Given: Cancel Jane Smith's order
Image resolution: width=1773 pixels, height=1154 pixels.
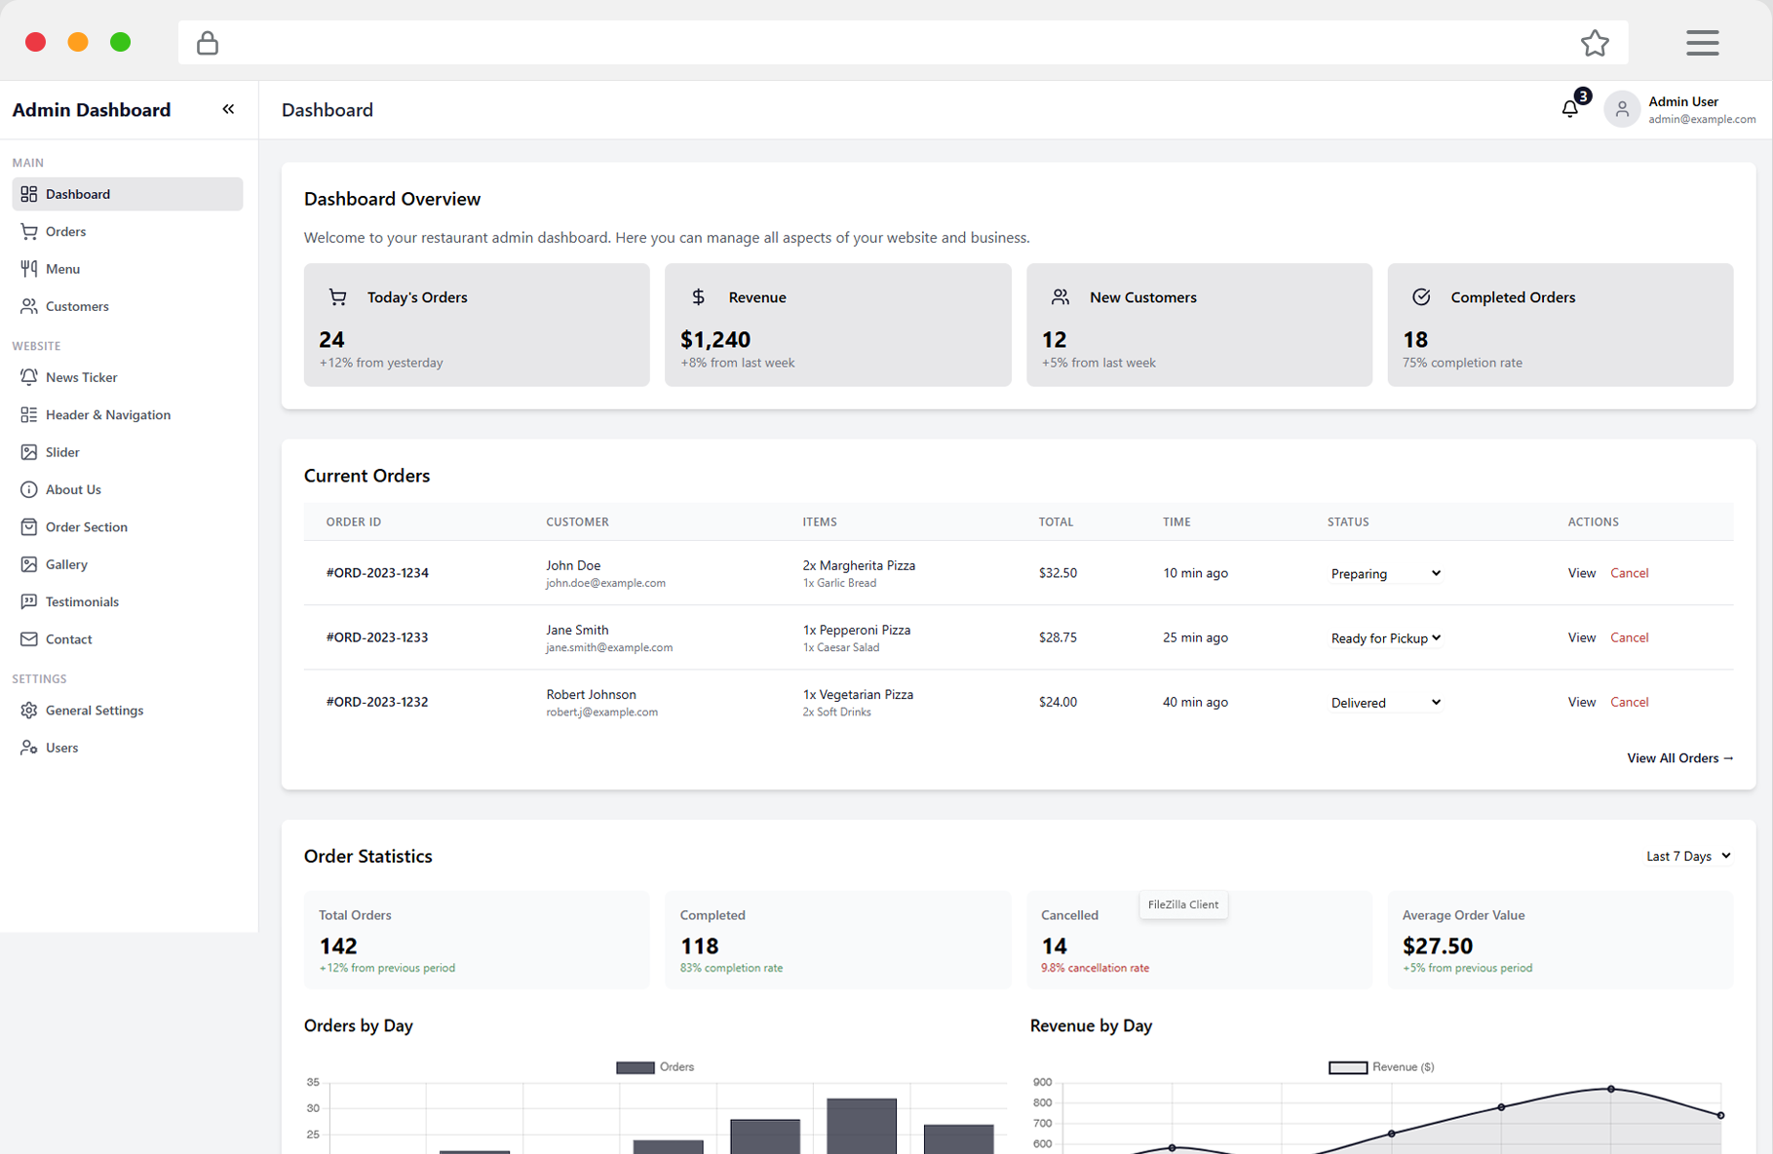Looking at the screenshot, I should pos(1629,637).
